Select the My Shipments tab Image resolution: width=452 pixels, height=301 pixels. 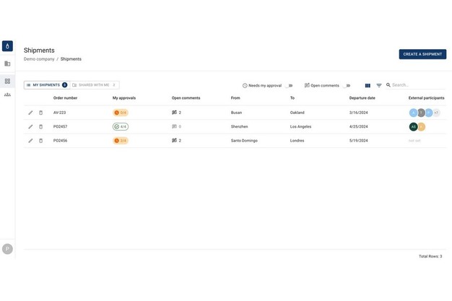pos(46,85)
